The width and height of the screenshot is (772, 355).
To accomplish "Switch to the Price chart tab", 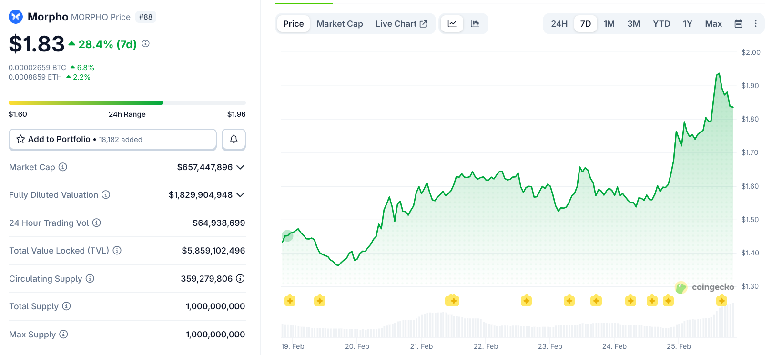I will coord(293,24).
